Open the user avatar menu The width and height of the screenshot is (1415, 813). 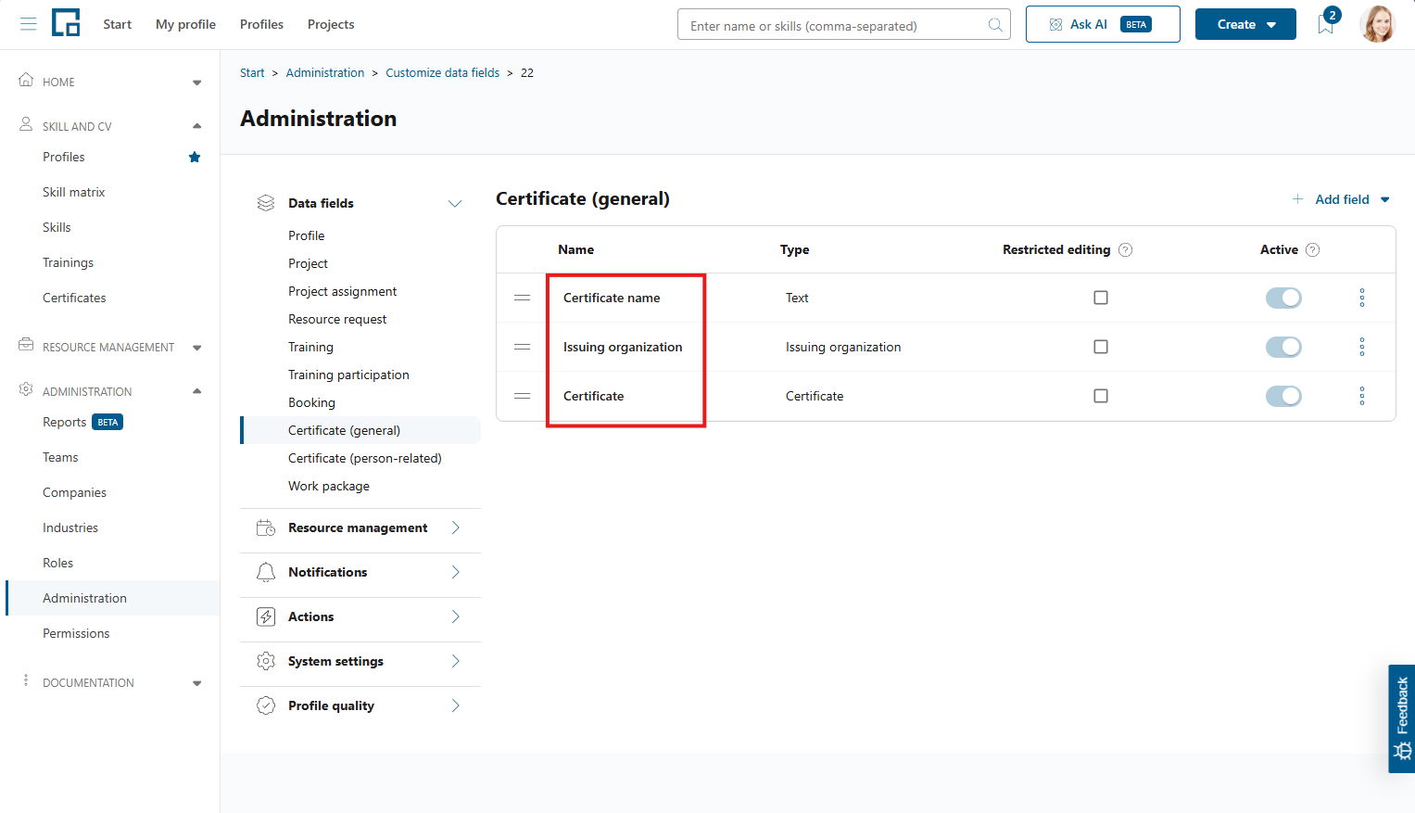click(x=1377, y=24)
